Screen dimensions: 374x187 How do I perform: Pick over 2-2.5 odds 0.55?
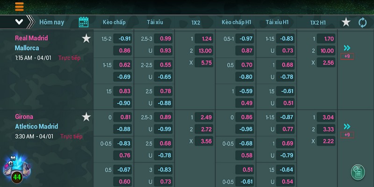[163, 65]
